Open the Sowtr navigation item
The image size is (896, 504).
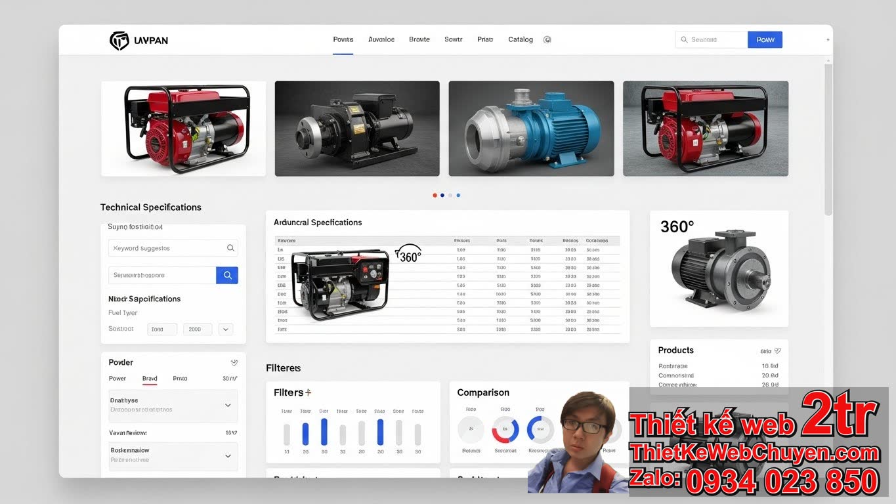(454, 39)
